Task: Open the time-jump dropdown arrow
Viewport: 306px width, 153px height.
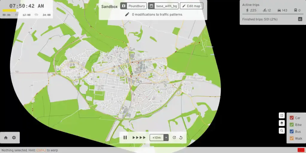Action: (166, 137)
